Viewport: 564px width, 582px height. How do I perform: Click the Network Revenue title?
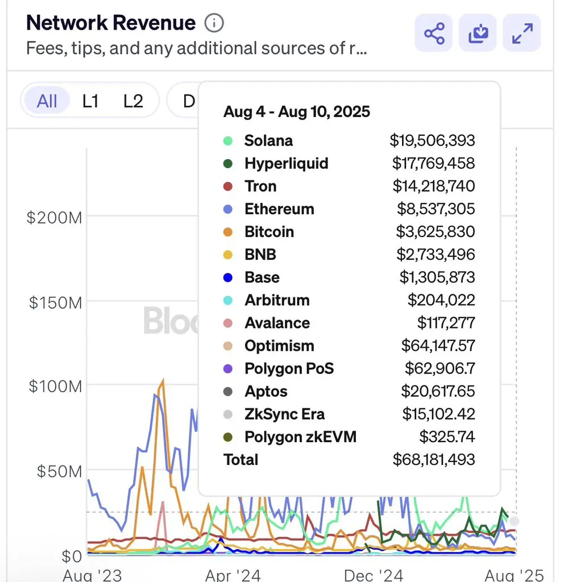click(x=111, y=23)
